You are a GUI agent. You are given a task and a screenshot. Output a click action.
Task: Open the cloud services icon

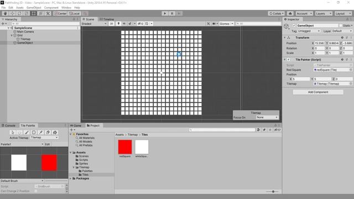[x=290, y=13]
